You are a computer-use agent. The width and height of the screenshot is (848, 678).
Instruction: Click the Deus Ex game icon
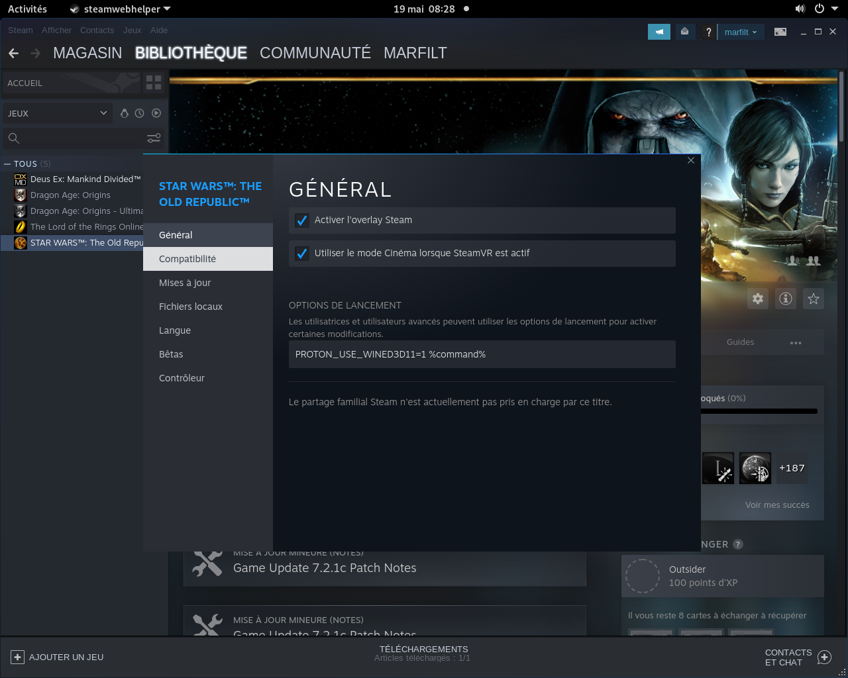coord(21,179)
